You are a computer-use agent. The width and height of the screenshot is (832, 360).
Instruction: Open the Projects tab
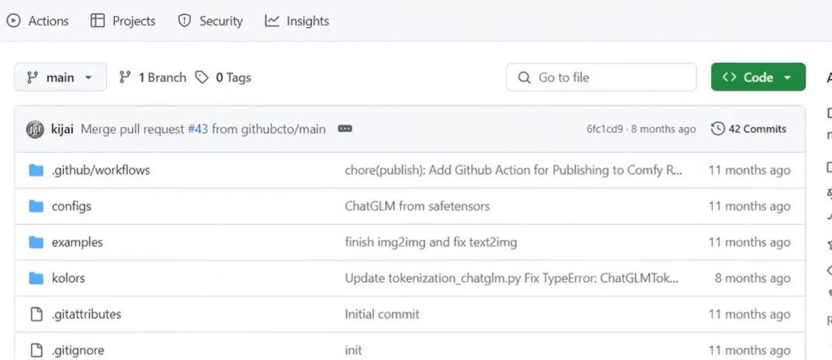coord(123,21)
